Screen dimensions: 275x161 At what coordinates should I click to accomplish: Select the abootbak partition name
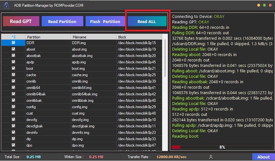34,56
